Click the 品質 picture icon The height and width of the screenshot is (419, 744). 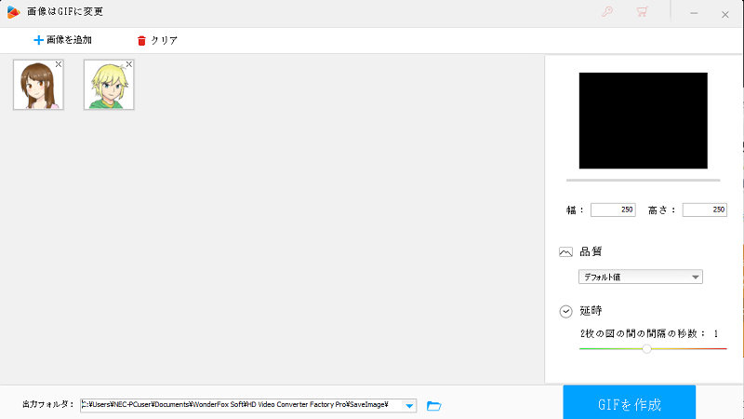[x=565, y=251]
